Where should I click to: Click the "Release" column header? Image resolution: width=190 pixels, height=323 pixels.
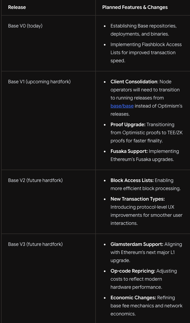pos(17,7)
